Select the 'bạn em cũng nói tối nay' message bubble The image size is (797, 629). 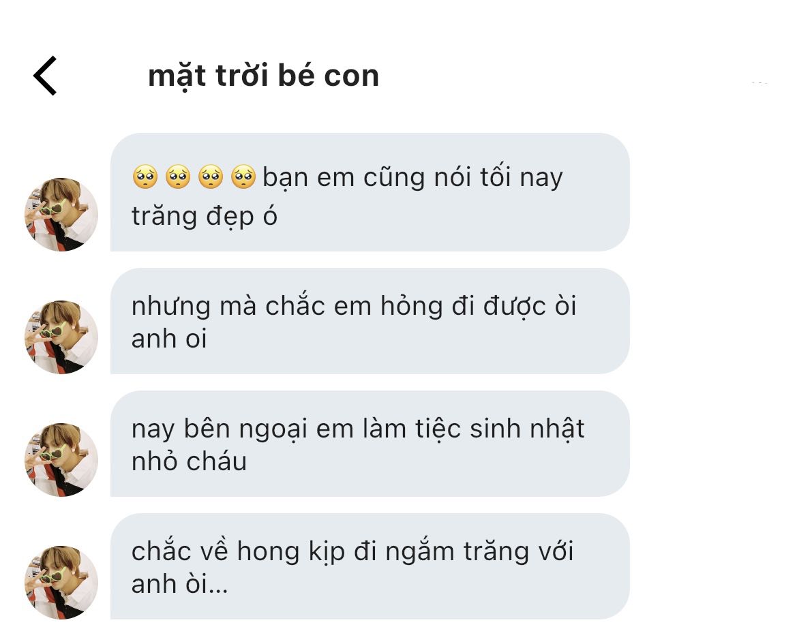tap(370, 192)
